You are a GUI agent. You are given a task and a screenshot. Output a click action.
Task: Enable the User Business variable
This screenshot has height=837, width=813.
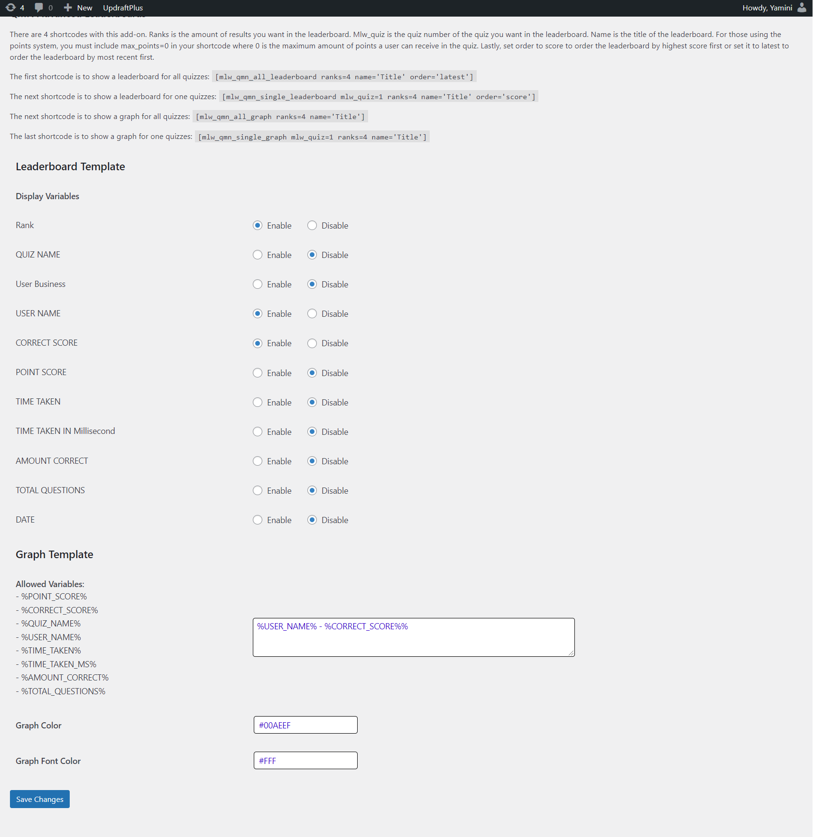258,284
